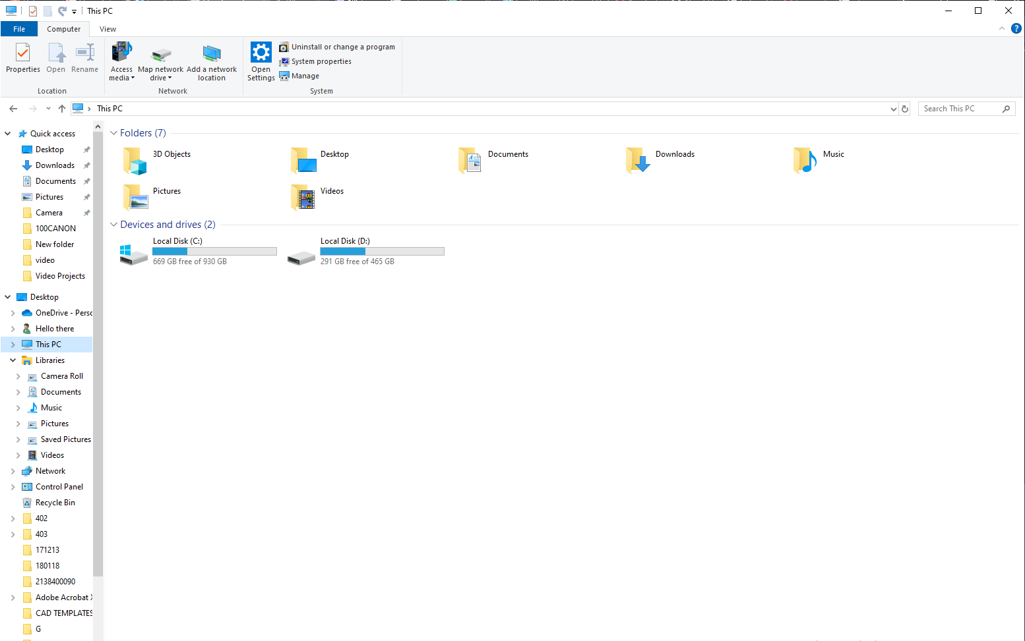Collapse the Folders (7) group
1025x641 pixels.
(113, 133)
